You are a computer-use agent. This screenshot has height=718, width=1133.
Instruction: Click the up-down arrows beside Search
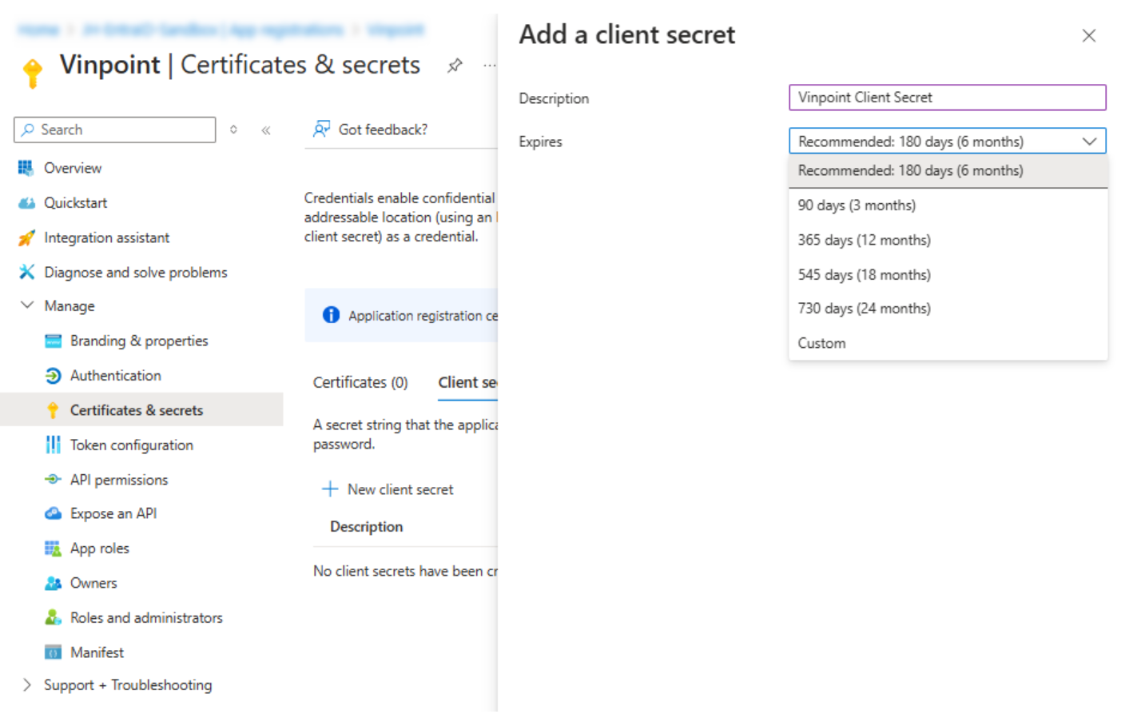click(233, 130)
